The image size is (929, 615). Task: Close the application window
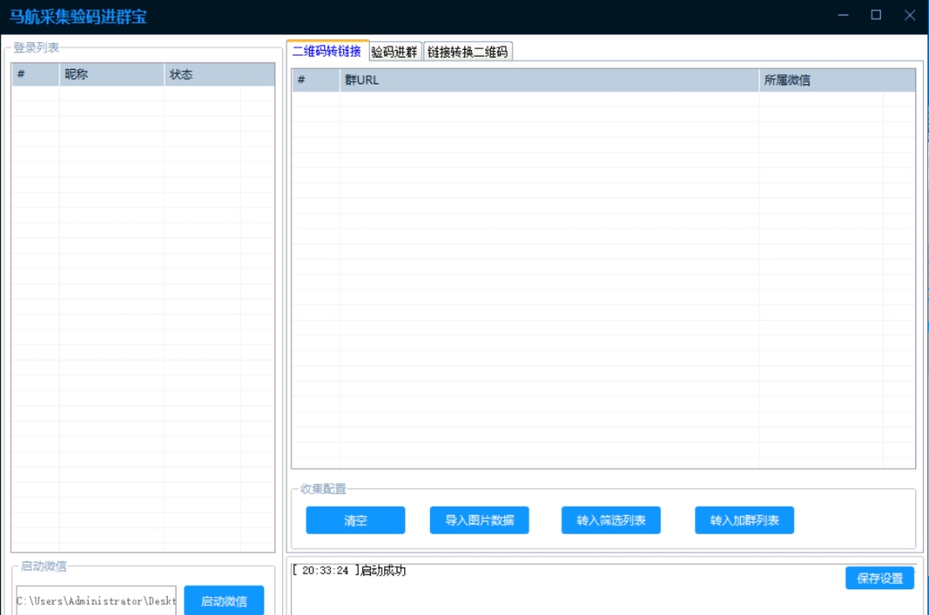[910, 15]
